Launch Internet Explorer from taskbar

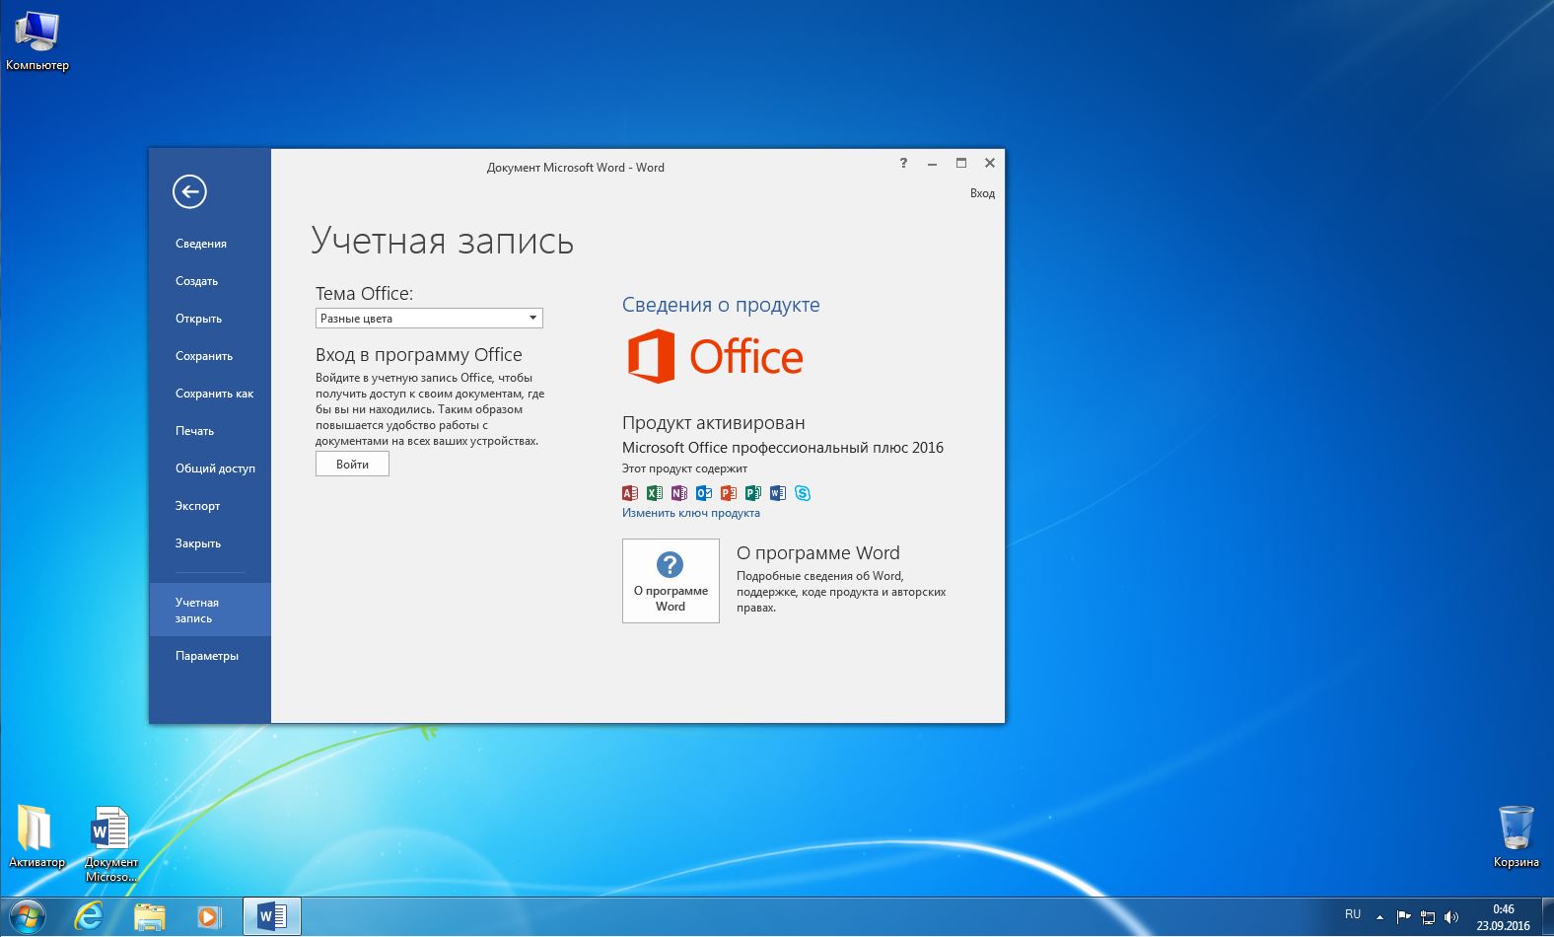[90, 917]
